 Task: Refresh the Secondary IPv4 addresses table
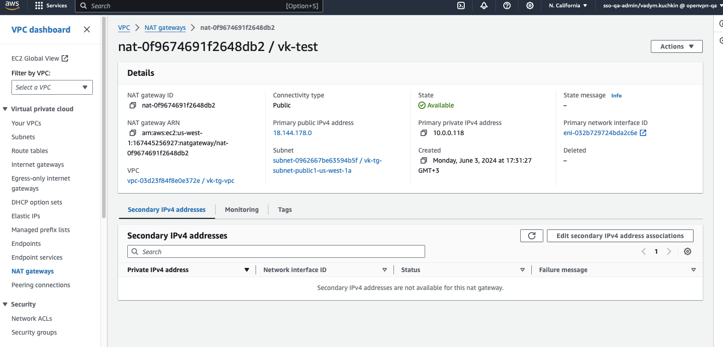click(532, 236)
